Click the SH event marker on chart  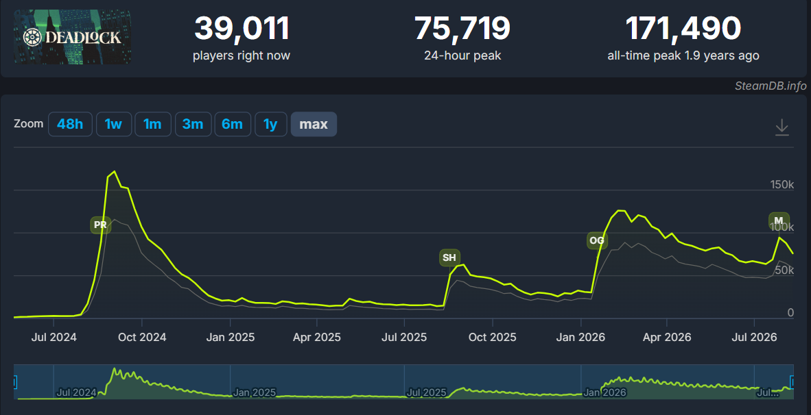tap(449, 257)
